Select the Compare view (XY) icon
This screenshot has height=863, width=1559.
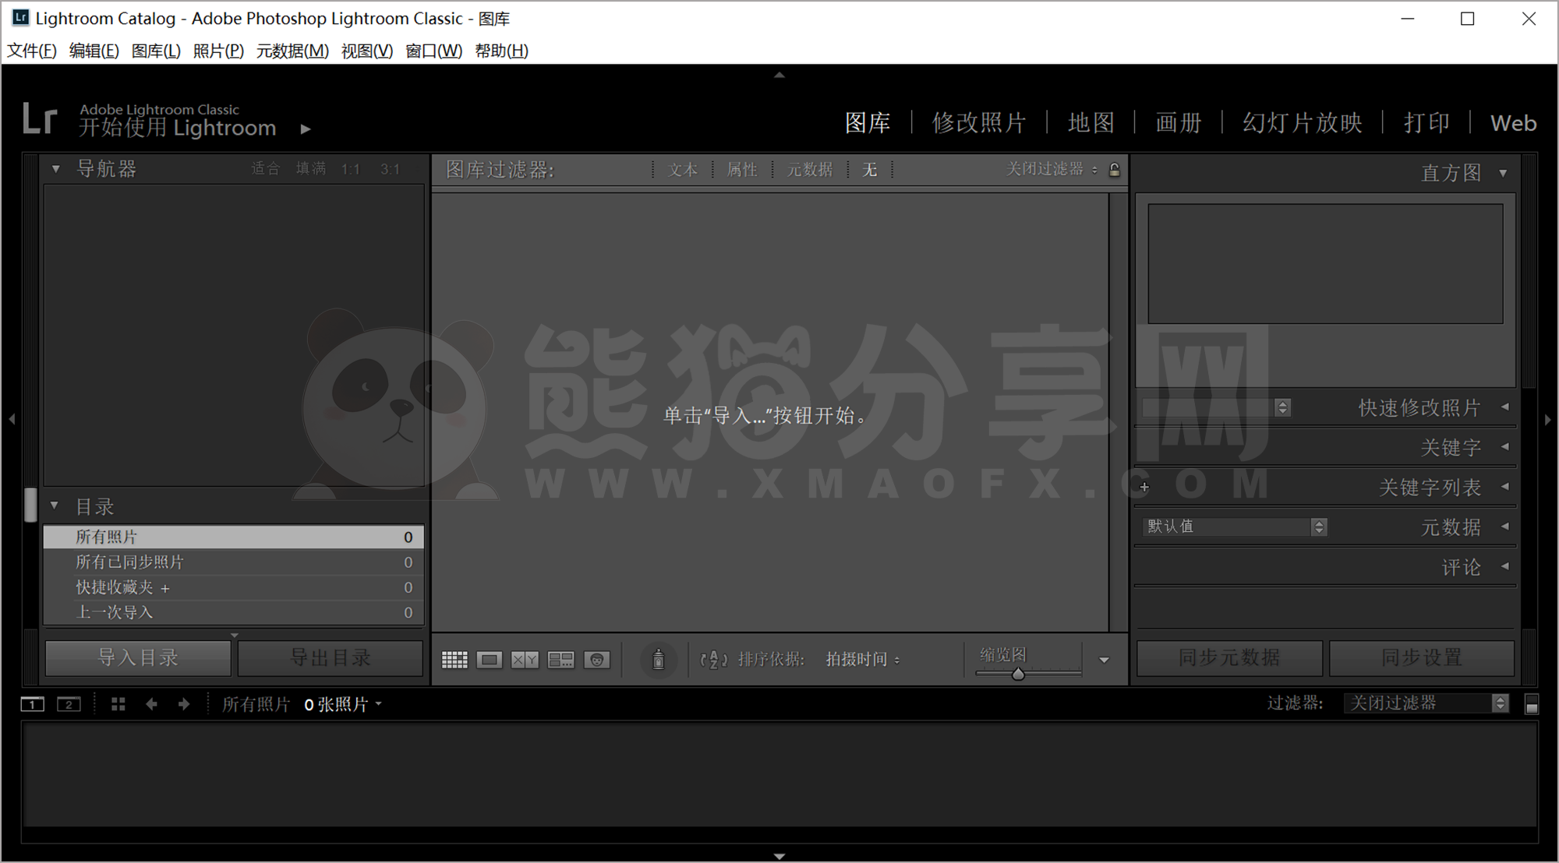point(524,660)
